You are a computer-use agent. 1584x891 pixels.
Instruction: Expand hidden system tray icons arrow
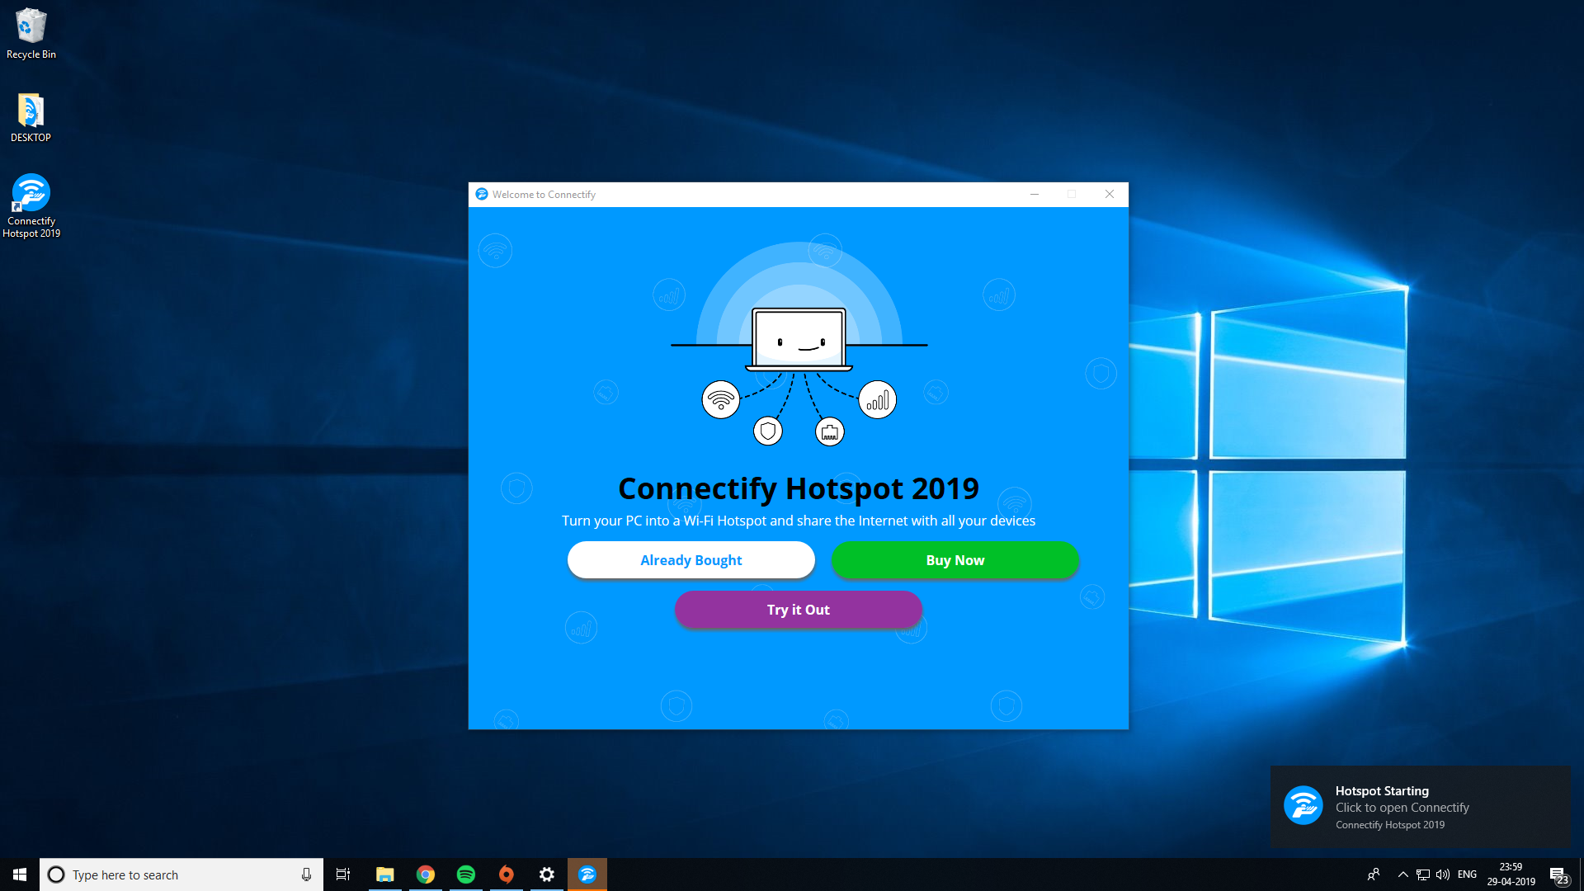[1402, 874]
